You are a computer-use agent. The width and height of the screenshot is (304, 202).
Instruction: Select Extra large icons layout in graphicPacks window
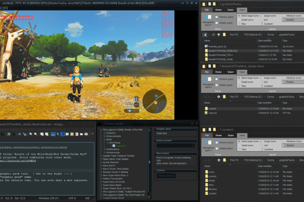pos(248,16)
